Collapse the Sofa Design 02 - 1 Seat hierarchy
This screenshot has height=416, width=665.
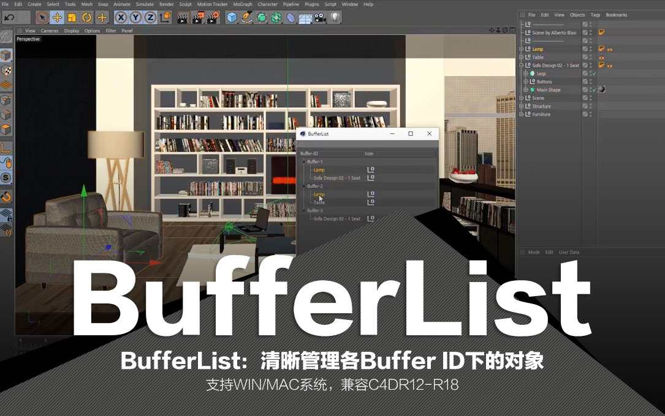[521, 65]
